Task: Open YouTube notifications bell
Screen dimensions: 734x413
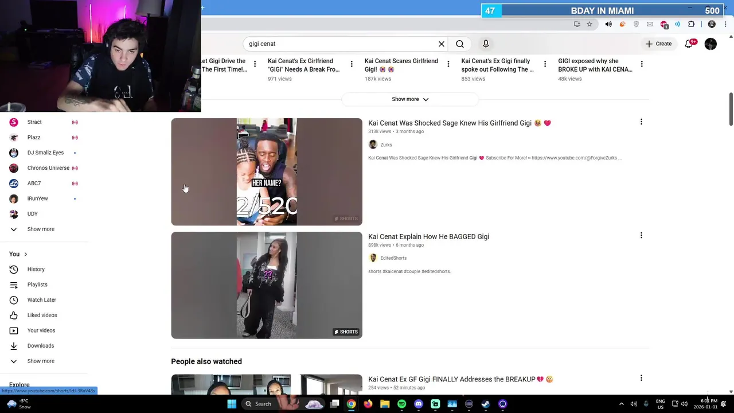Action: (x=689, y=44)
